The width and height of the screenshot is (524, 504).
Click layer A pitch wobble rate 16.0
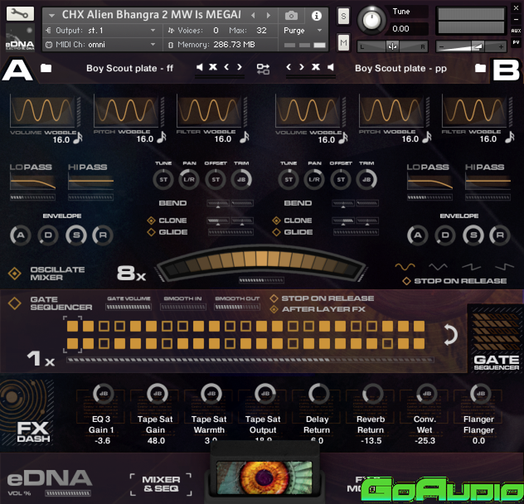145,139
